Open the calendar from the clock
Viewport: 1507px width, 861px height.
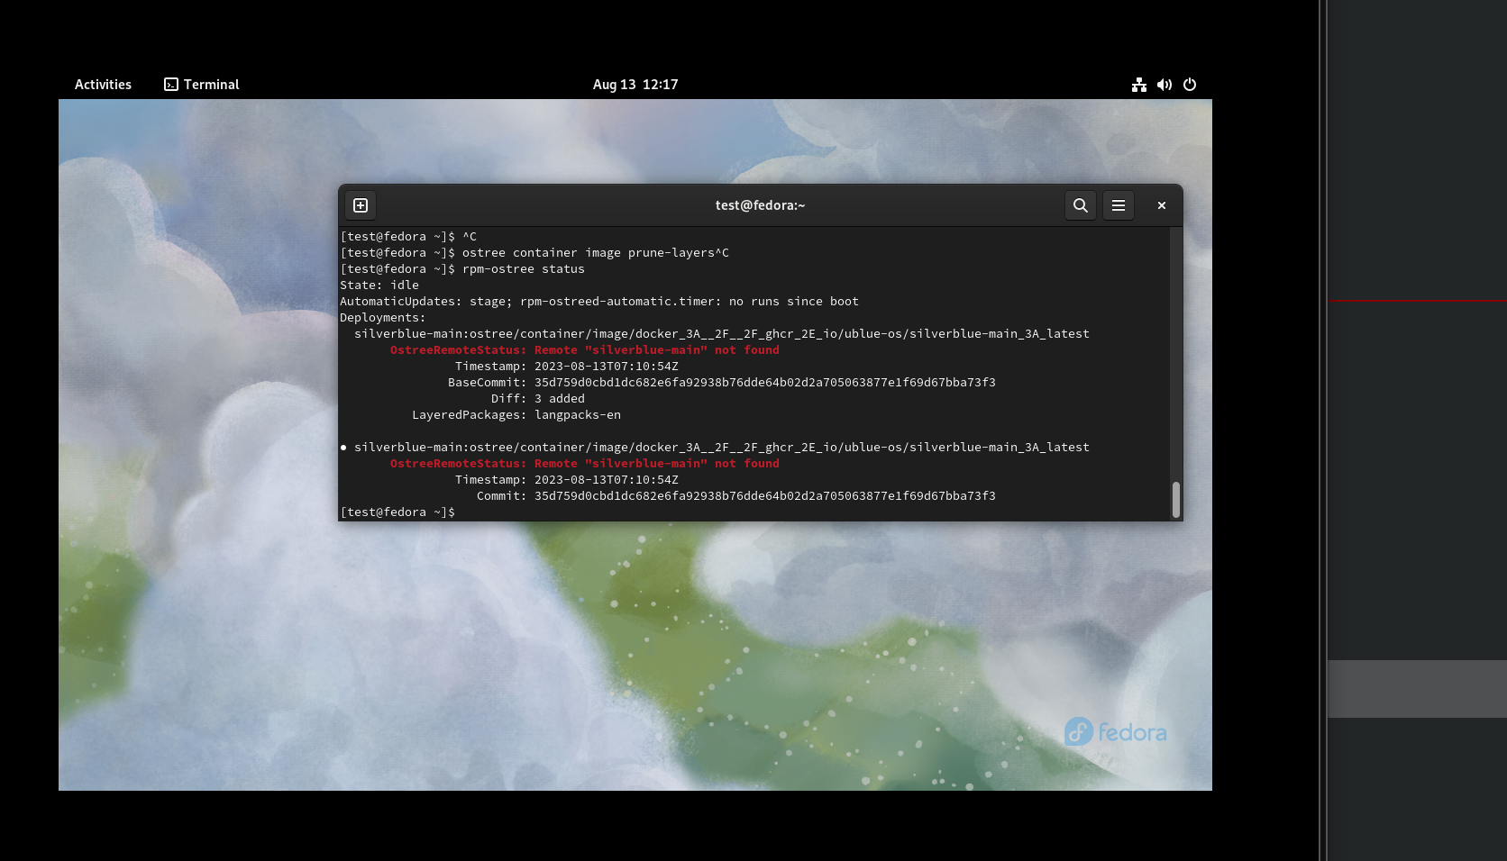(635, 84)
